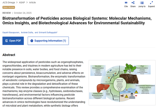Click the document icon on Open PDF

point(6,41)
